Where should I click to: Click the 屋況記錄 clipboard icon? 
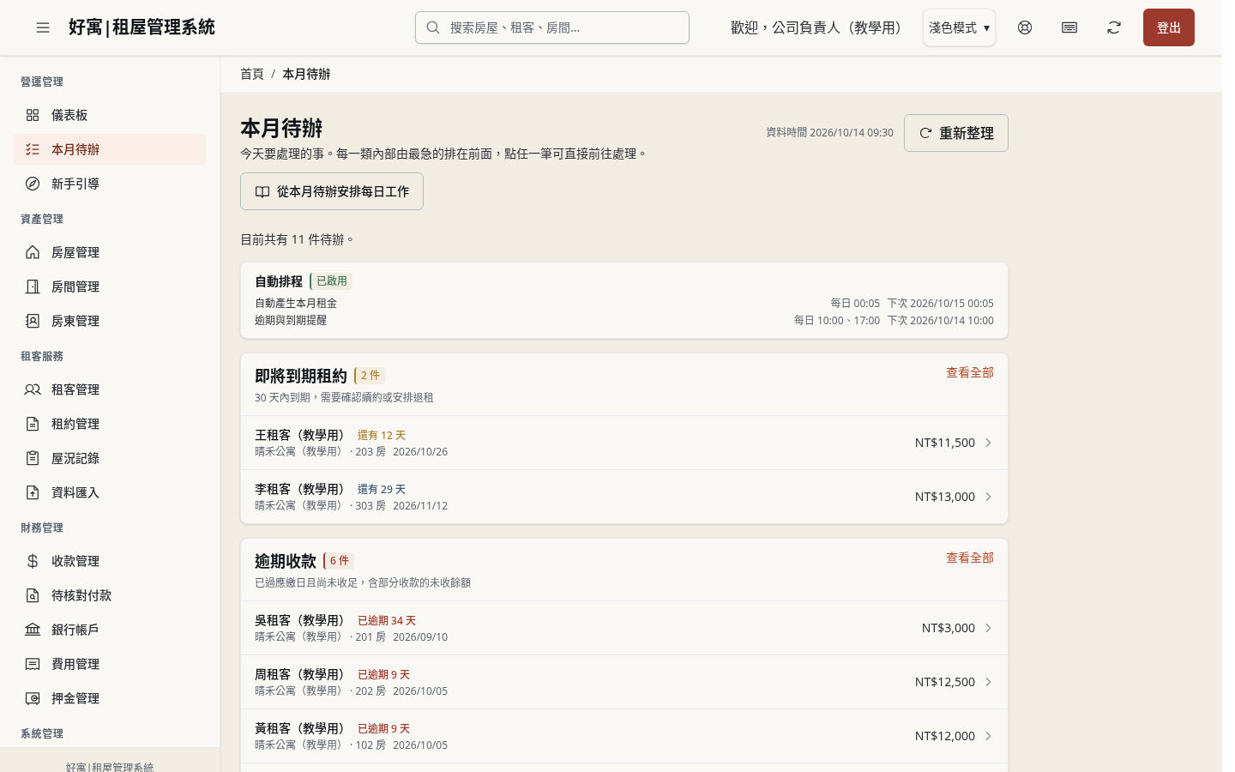pyautogui.click(x=33, y=458)
